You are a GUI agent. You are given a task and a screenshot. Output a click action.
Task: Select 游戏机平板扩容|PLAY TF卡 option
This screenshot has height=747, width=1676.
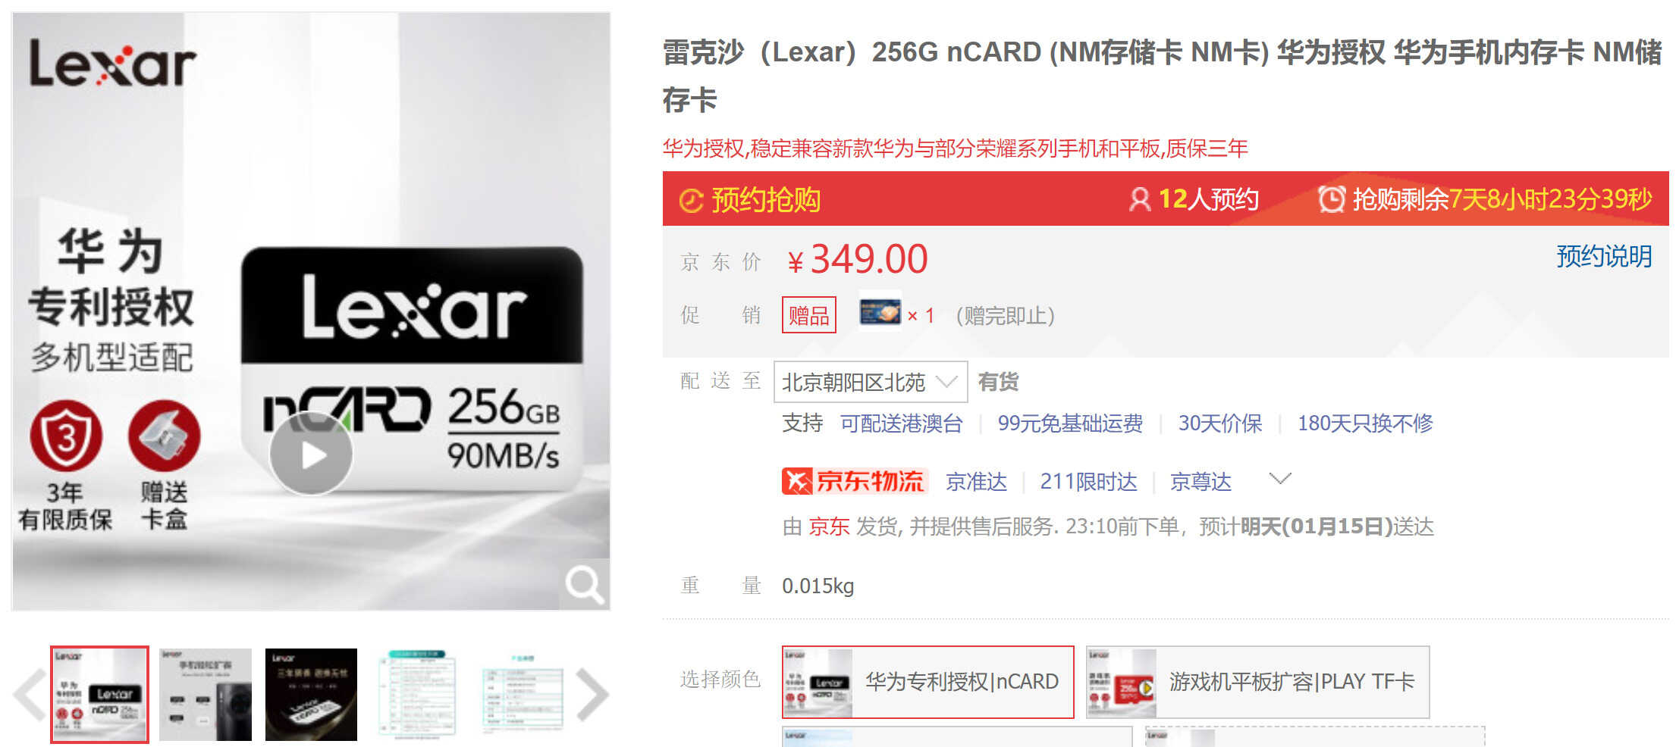[x=1258, y=682]
